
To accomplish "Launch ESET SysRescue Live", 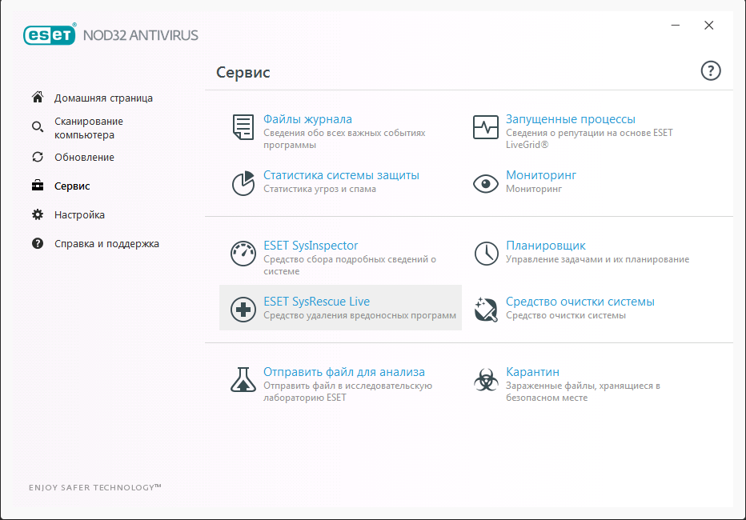I will pyautogui.click(x=316, y=302).
